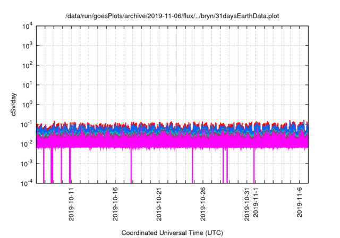Screen dimensions: 340x238
Task: Select the 2019-10-31 date tick label
Action: coord(246,204)
